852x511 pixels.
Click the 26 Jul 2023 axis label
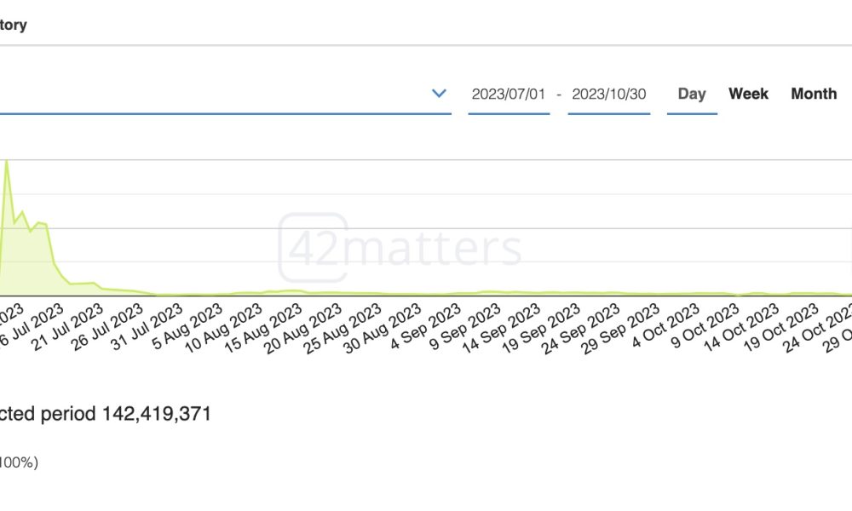point(107,326)
